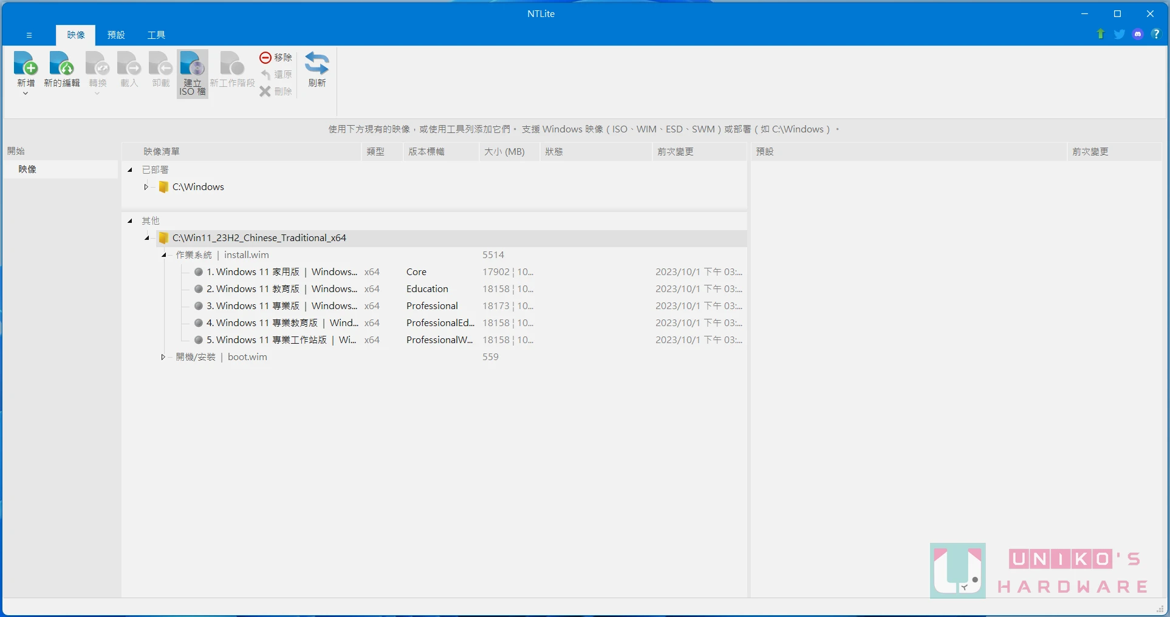
Task: Click the 轉換 (Convert) icon
Action: pos(97,64)
